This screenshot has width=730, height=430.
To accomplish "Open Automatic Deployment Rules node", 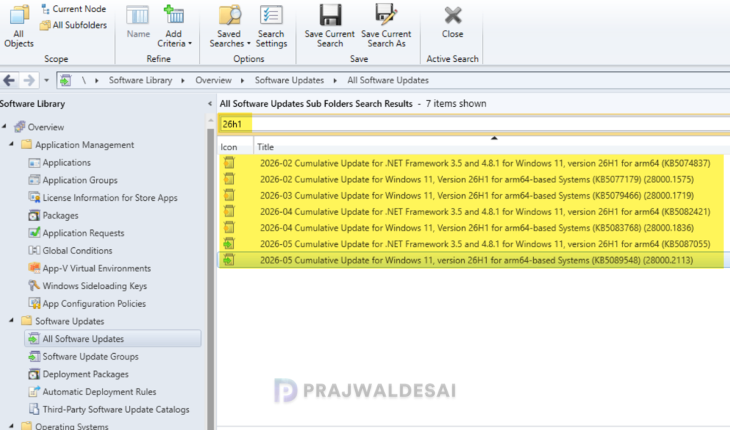I will (x=92, y=392).
